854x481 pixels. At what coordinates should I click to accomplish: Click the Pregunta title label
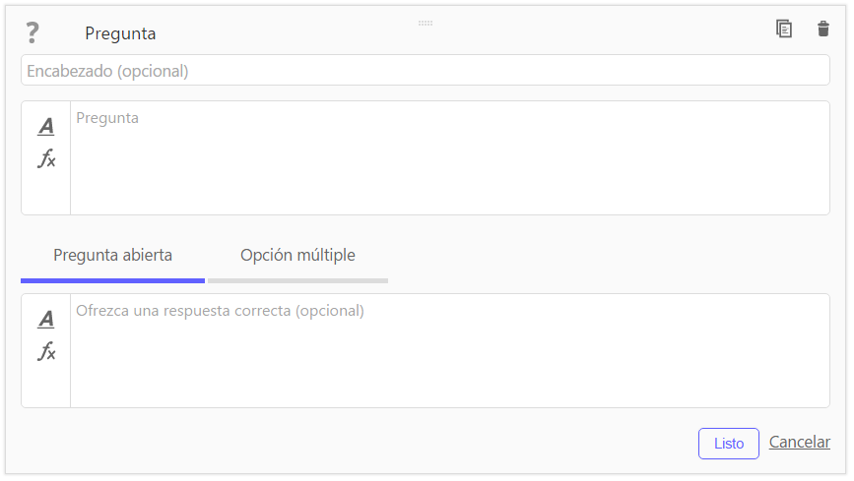coord(120,33)
